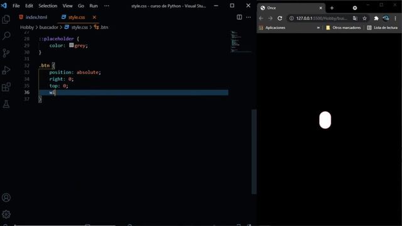Open the Manage gear settings icon

[x=6, y=214]
